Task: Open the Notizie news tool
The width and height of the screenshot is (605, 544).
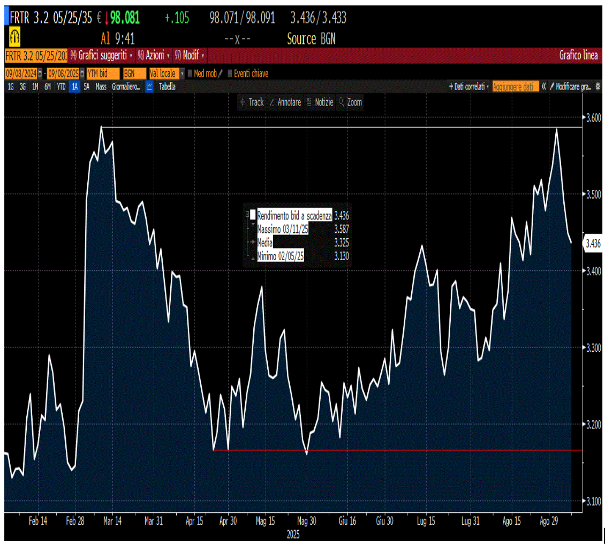Action: [320, 102]
